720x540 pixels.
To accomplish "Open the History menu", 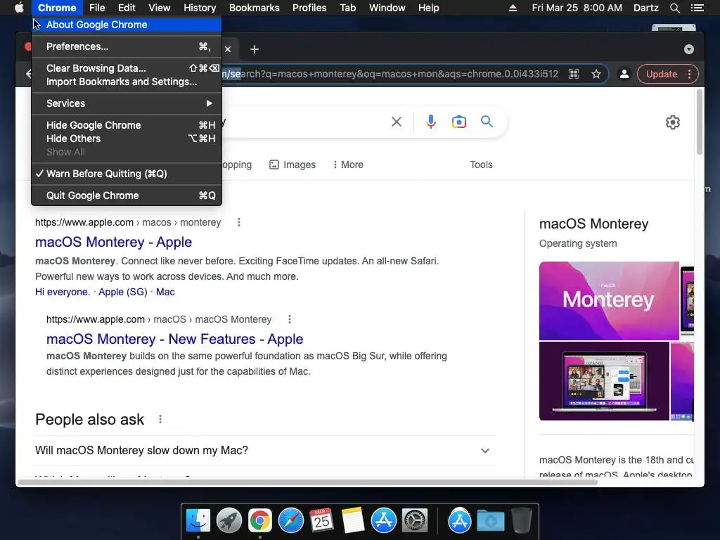I will [200, 8].
